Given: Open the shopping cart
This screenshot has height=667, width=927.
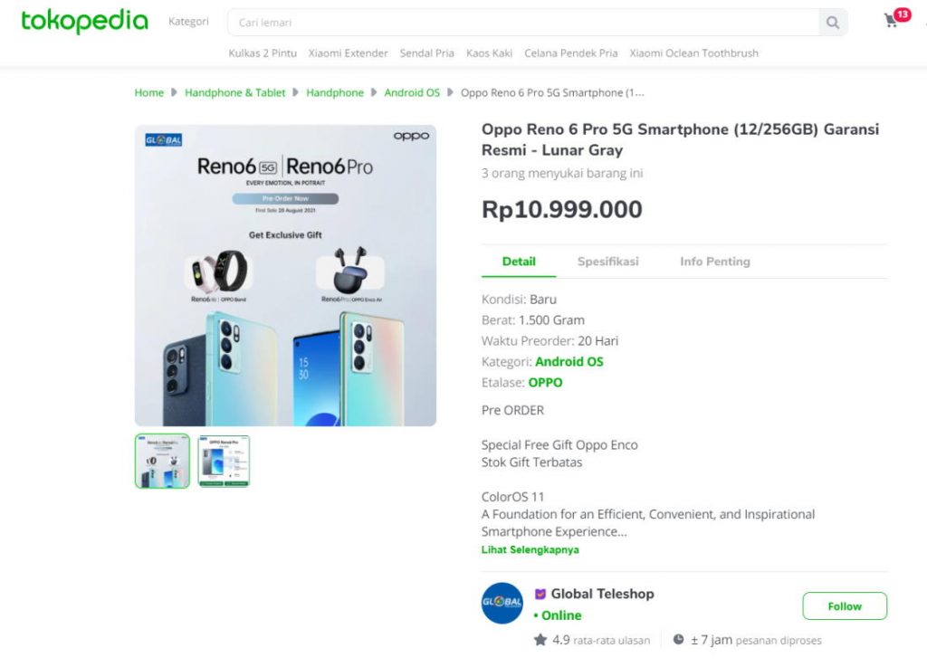Looking at the screenshot, I should click(891, 19).
